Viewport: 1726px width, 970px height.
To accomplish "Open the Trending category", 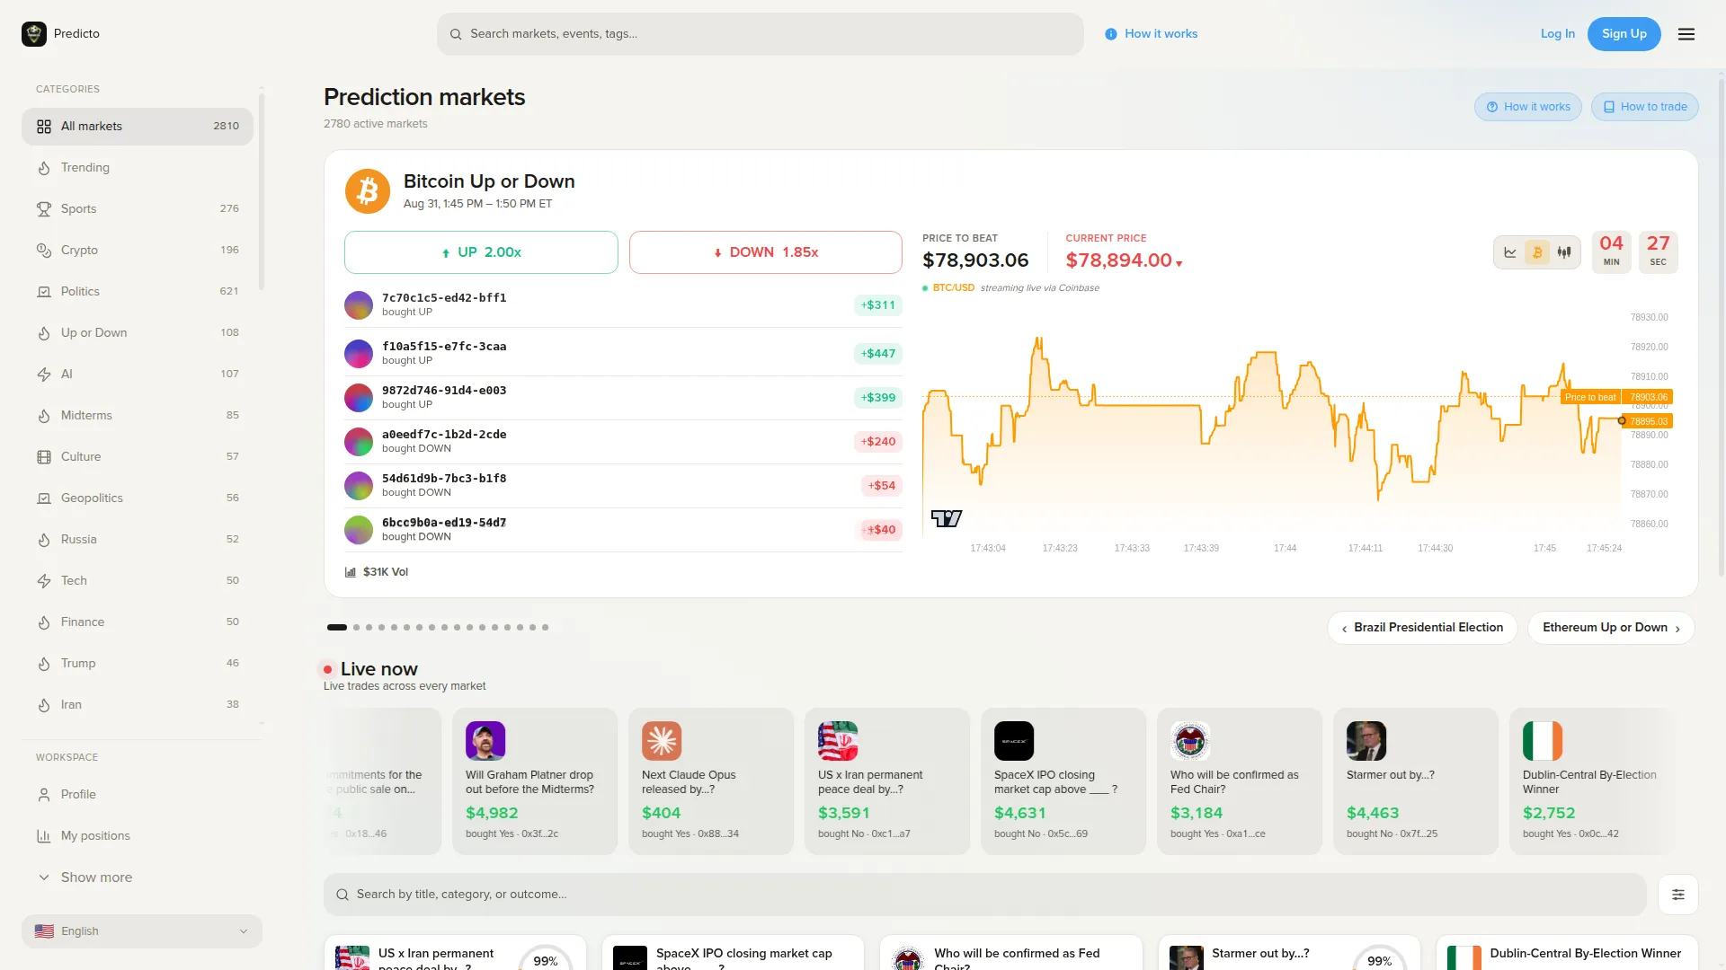I will coord(138,168).
